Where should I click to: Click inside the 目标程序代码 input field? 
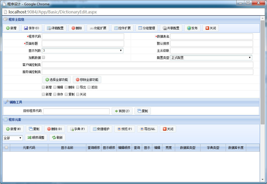(76, 111)
